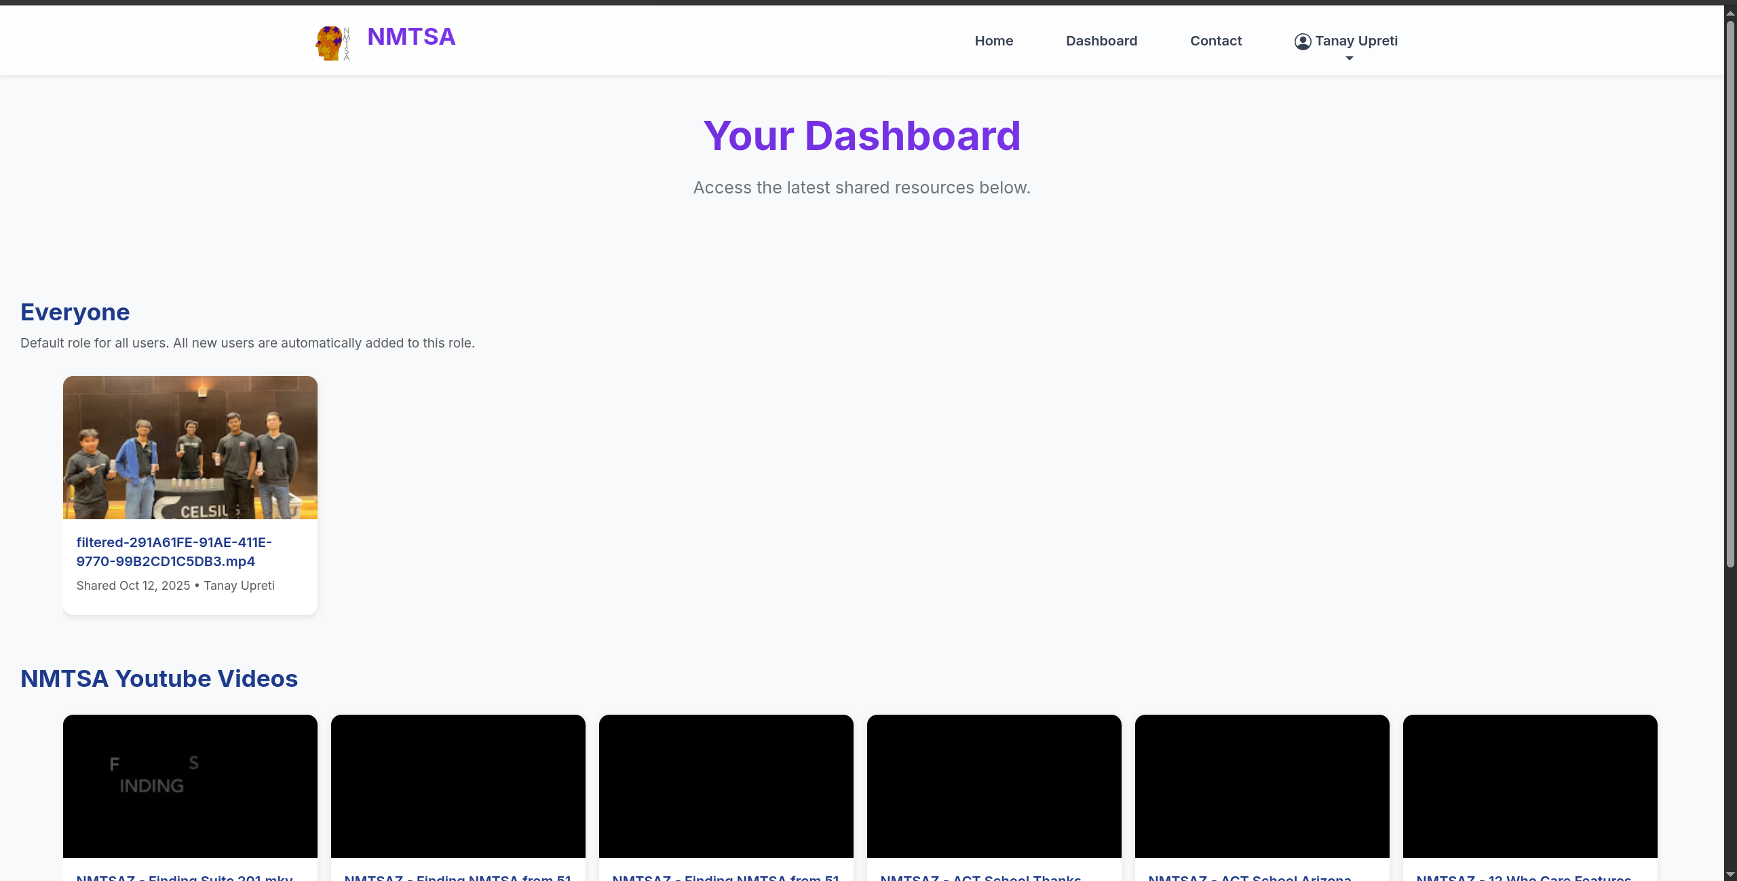Expand the Tanay Upreti dropdown caret
The image size is (1737, 881).
click(1349, 58)
